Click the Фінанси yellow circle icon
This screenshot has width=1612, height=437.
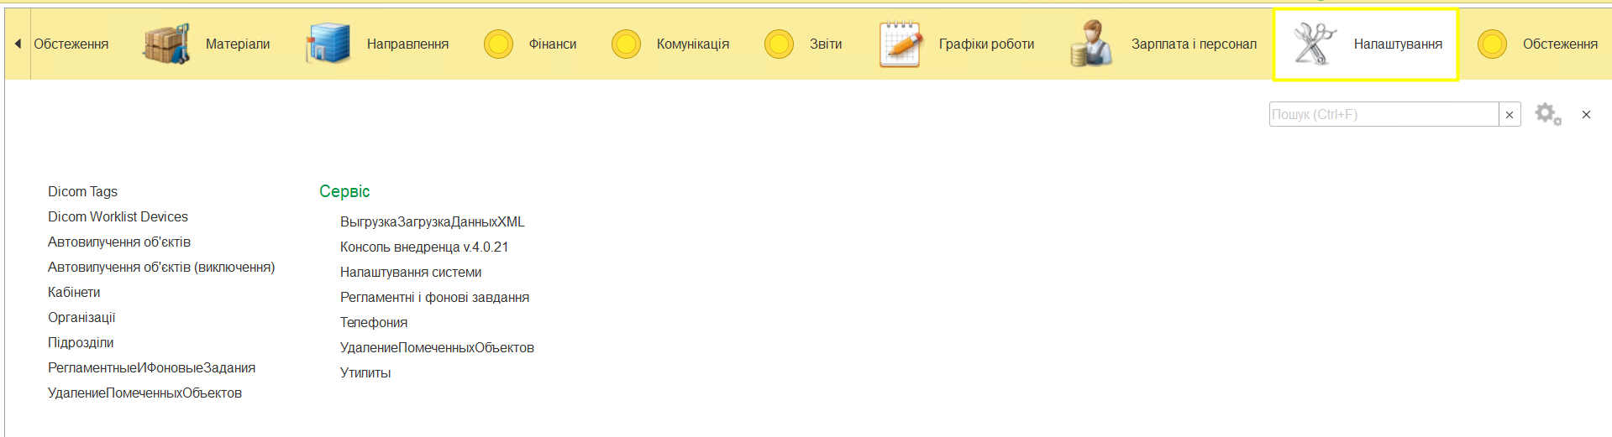tap(498, 44)
